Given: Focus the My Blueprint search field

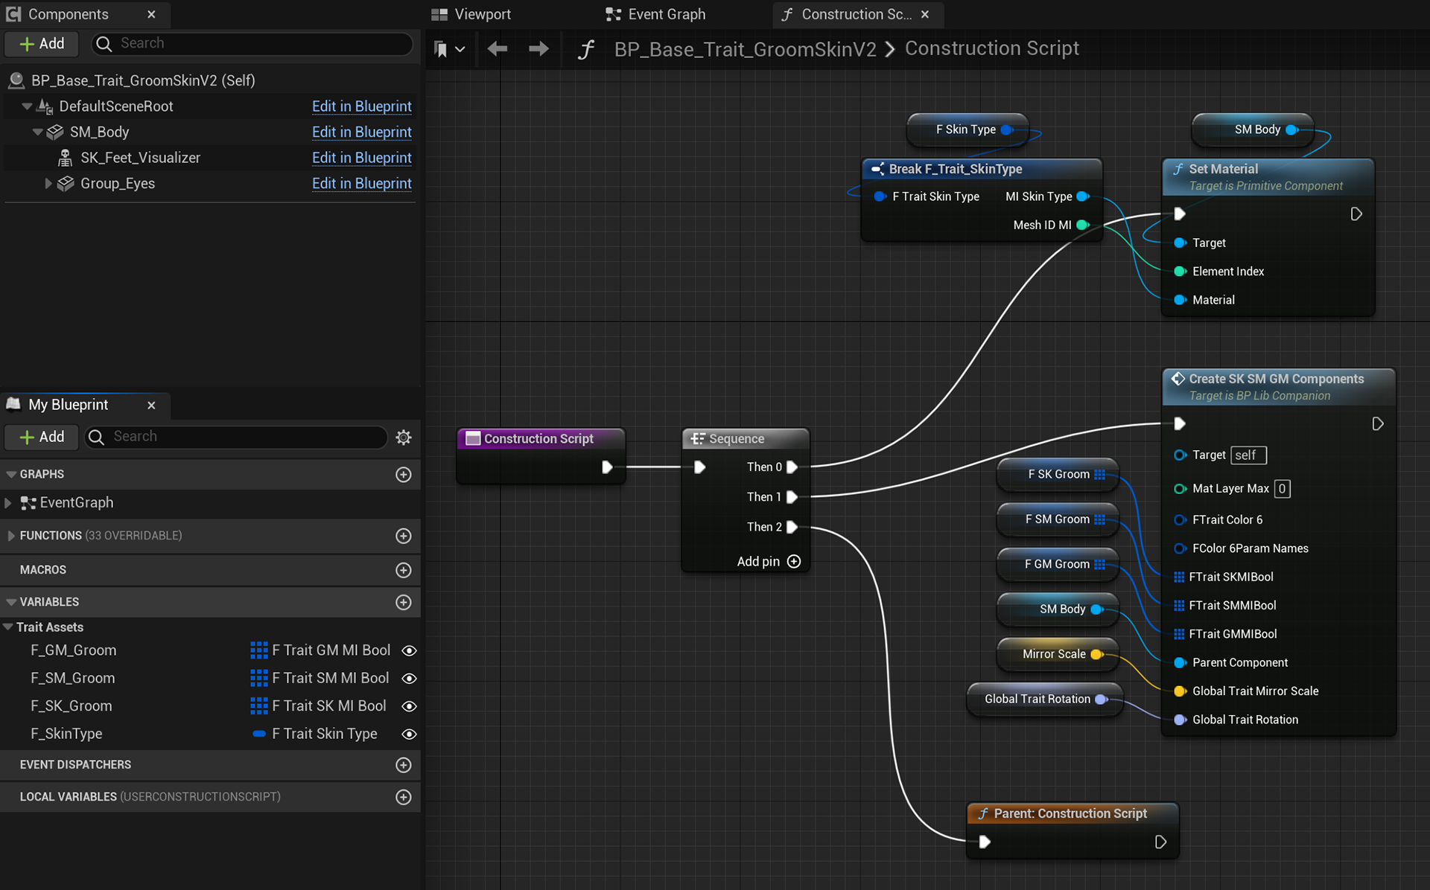Looking at the screenshot, I should tap(237, 438).
